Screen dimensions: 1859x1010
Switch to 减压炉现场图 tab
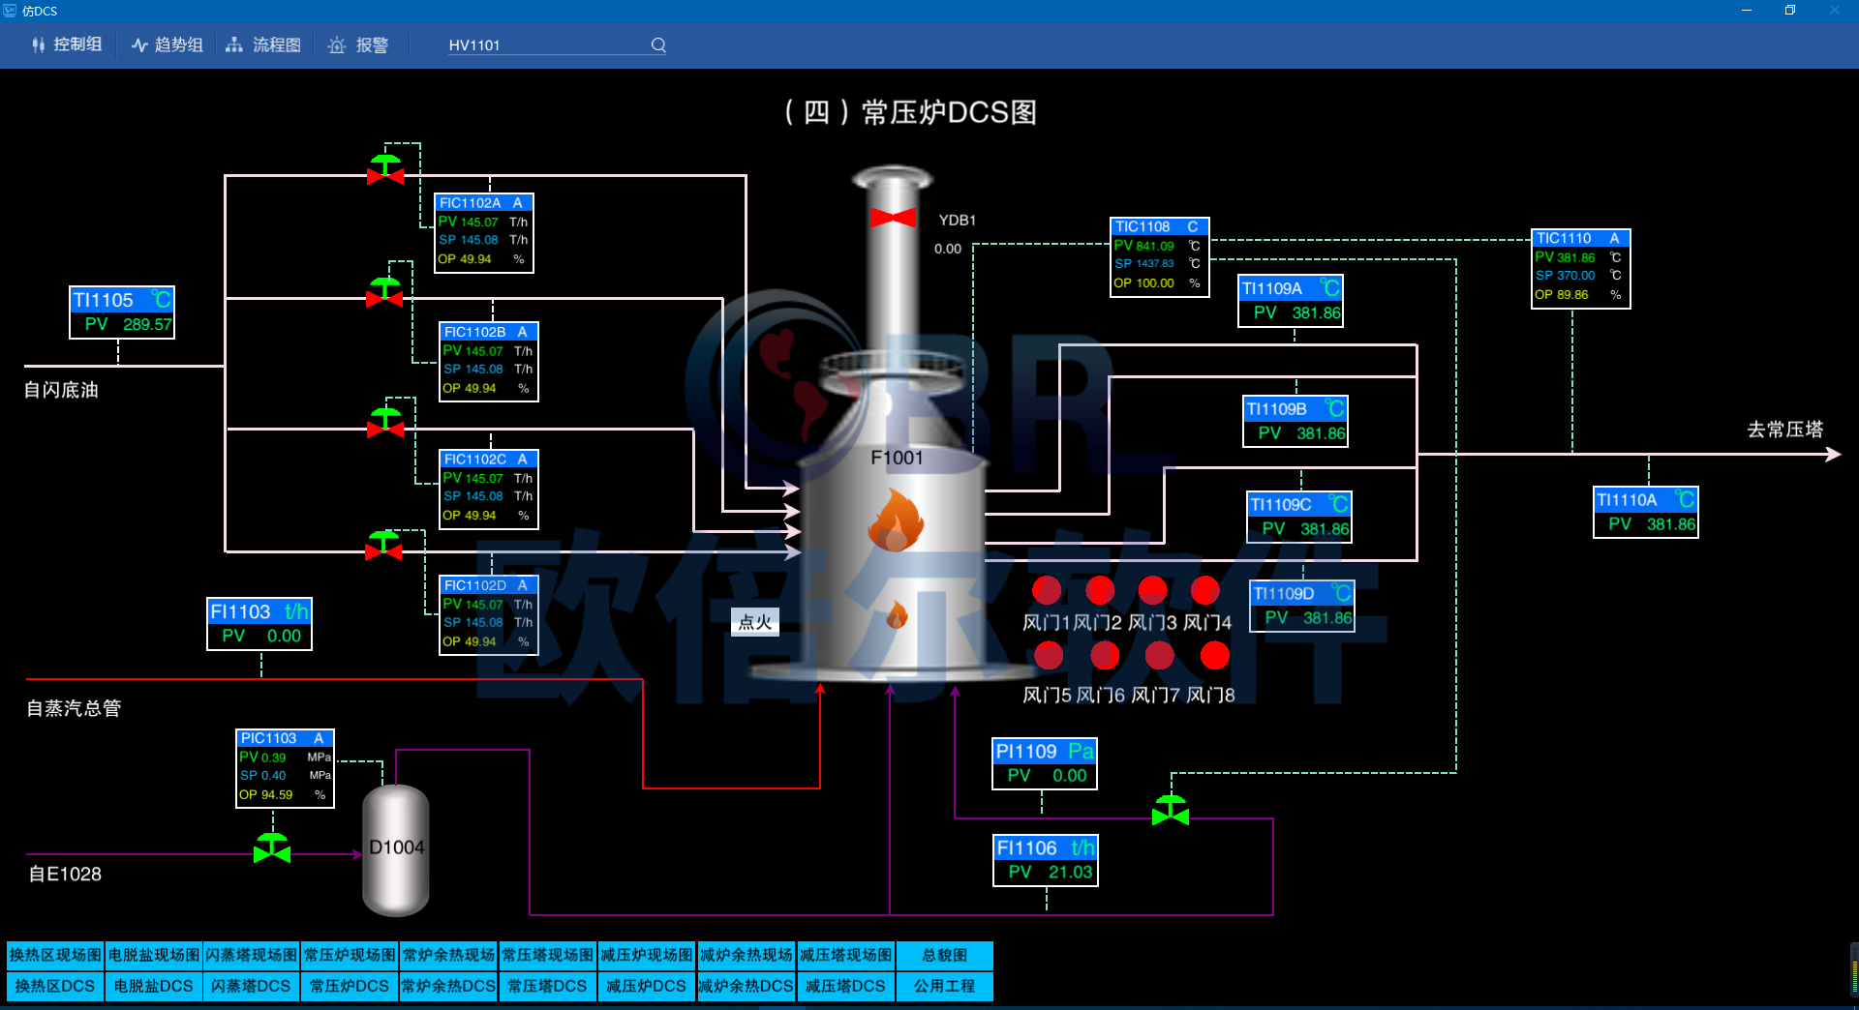click(647, 955)
